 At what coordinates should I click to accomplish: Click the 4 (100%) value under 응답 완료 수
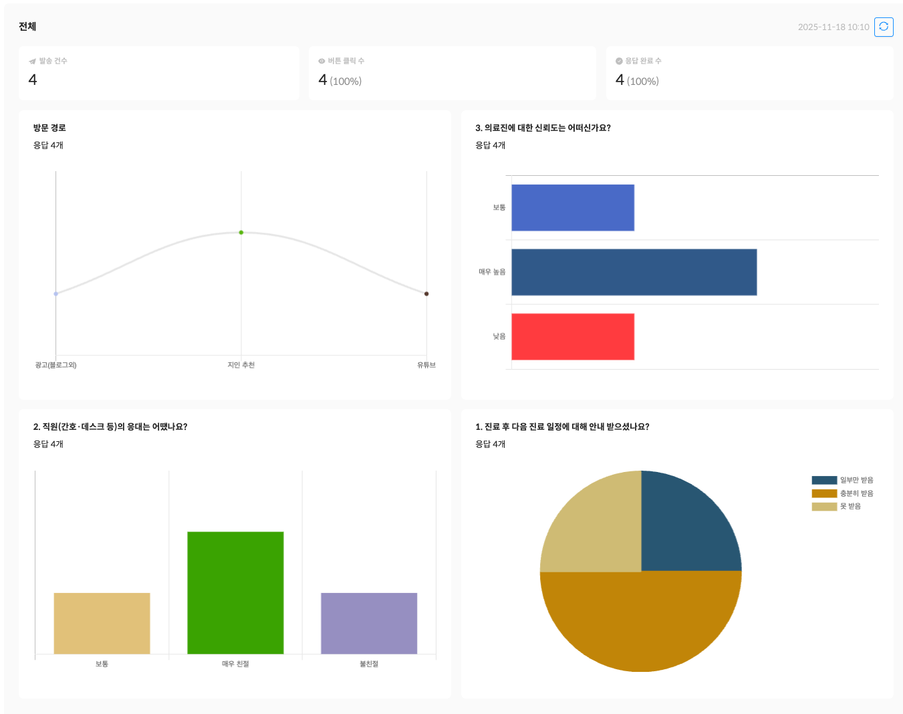(637, 80)
